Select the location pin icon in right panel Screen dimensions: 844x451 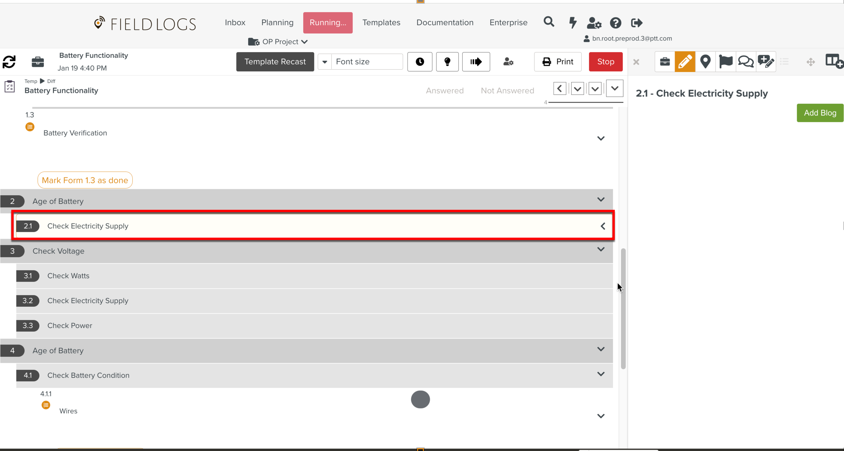[705, 61]
